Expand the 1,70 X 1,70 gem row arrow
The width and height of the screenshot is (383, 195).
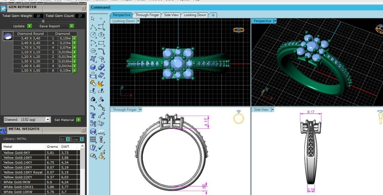75,47
